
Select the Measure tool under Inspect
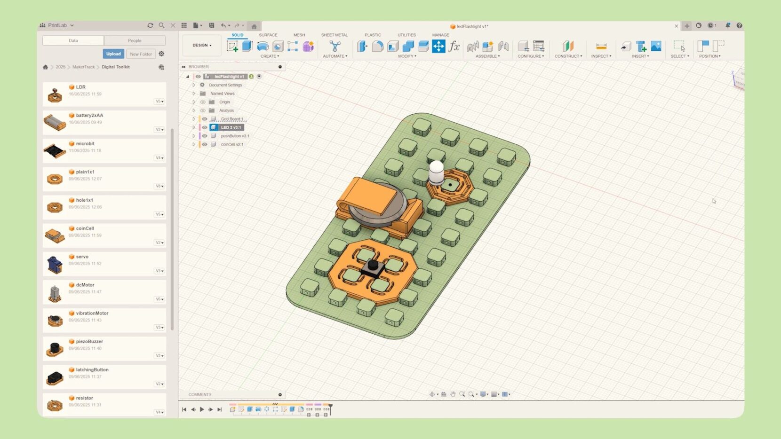(601, 46)
